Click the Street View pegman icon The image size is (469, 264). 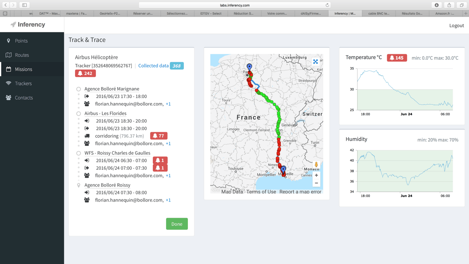[316, 164]
